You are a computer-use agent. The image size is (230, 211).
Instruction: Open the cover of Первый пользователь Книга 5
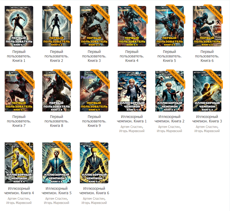click(x=170, y=26)
